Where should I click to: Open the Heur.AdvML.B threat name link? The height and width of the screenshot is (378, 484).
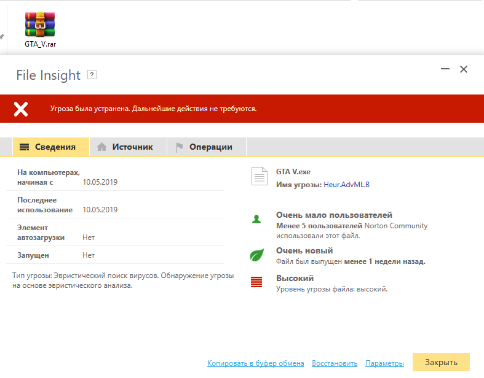tap(346, 185)
